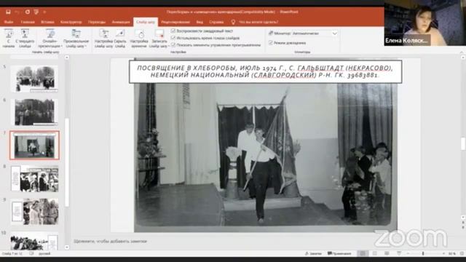Click Record slide show (Записать слайд-шоу) icon
Image resolution: width=466 pixels, height=262 pixels.
(x=159, y=38)
